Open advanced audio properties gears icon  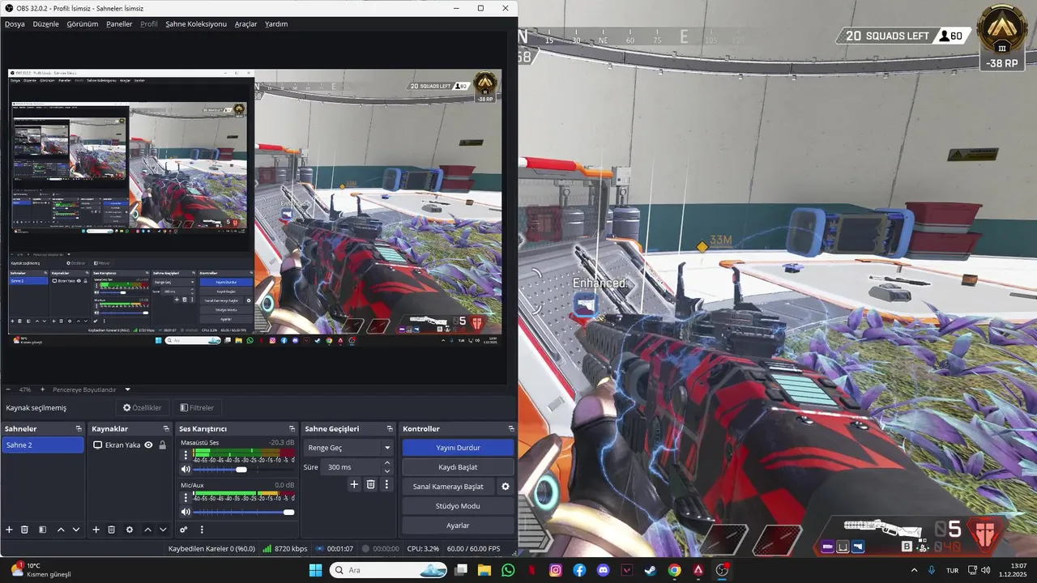184,530
